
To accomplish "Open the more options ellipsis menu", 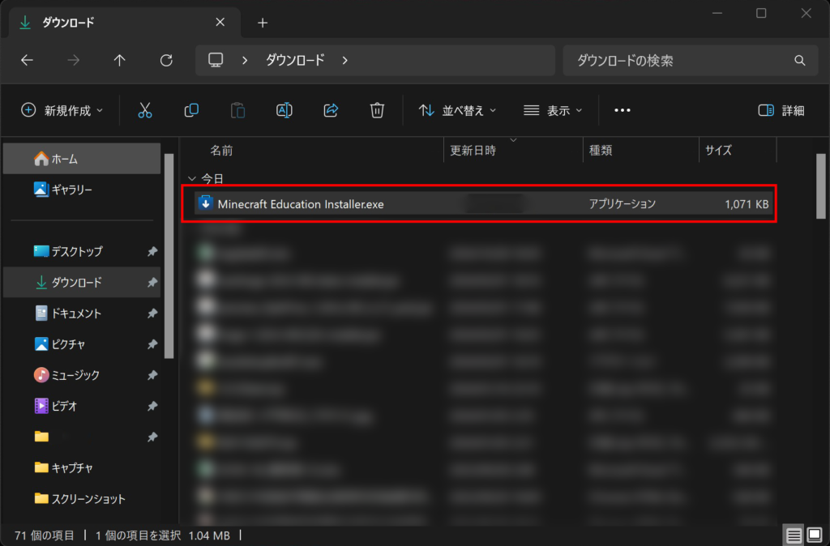I will coord(622,110).
